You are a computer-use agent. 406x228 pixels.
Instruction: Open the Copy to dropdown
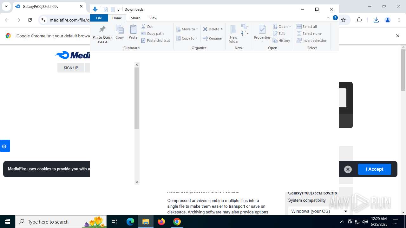pos(187,38)
